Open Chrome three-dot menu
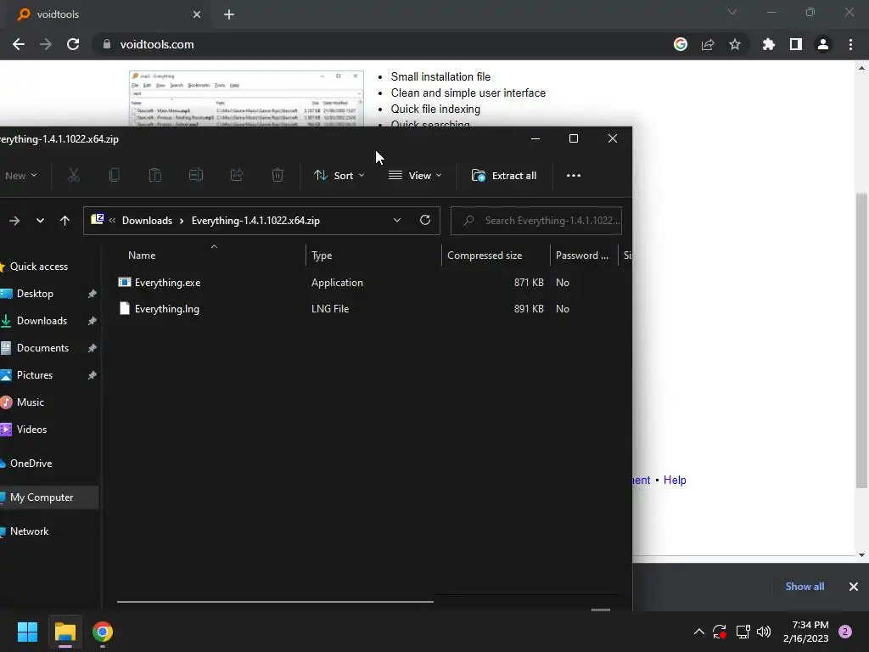 coord(850,44)
